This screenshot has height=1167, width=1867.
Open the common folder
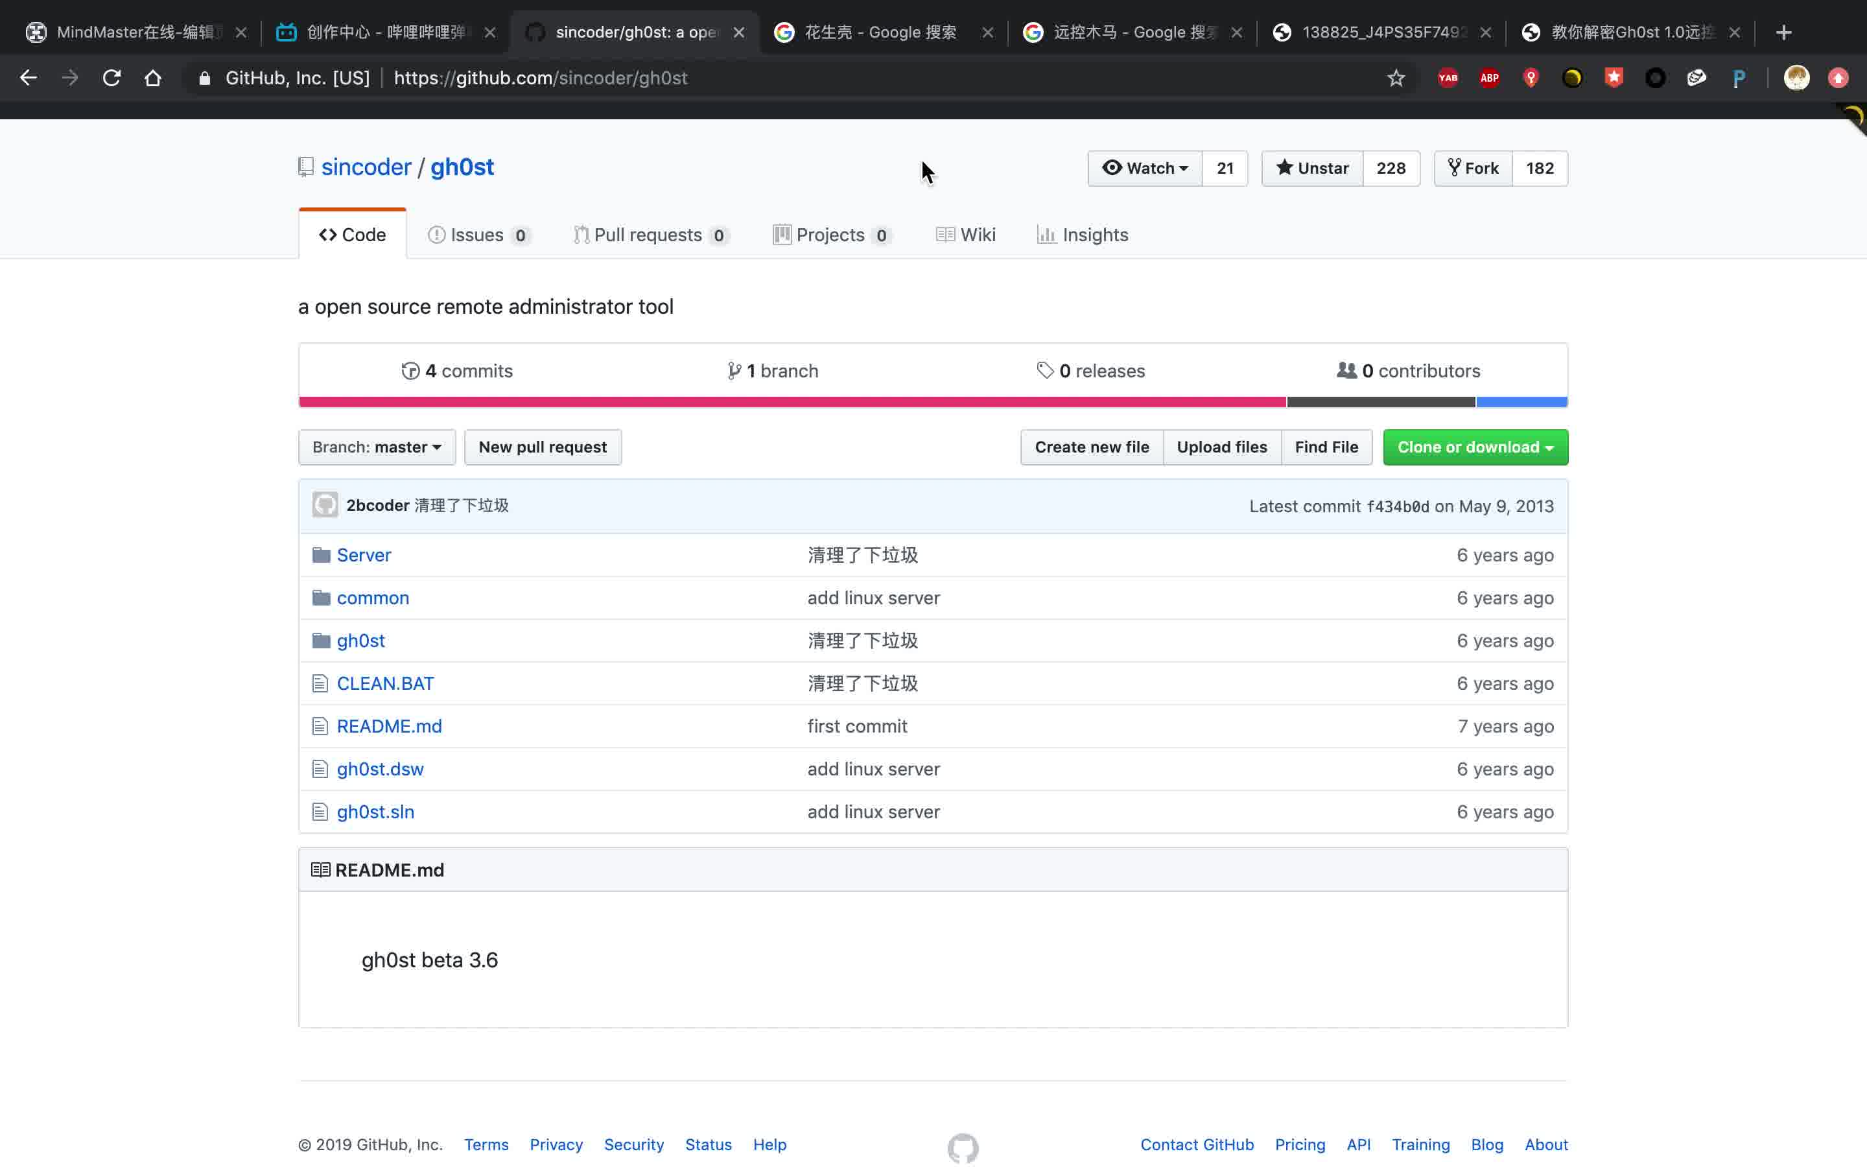373,598
